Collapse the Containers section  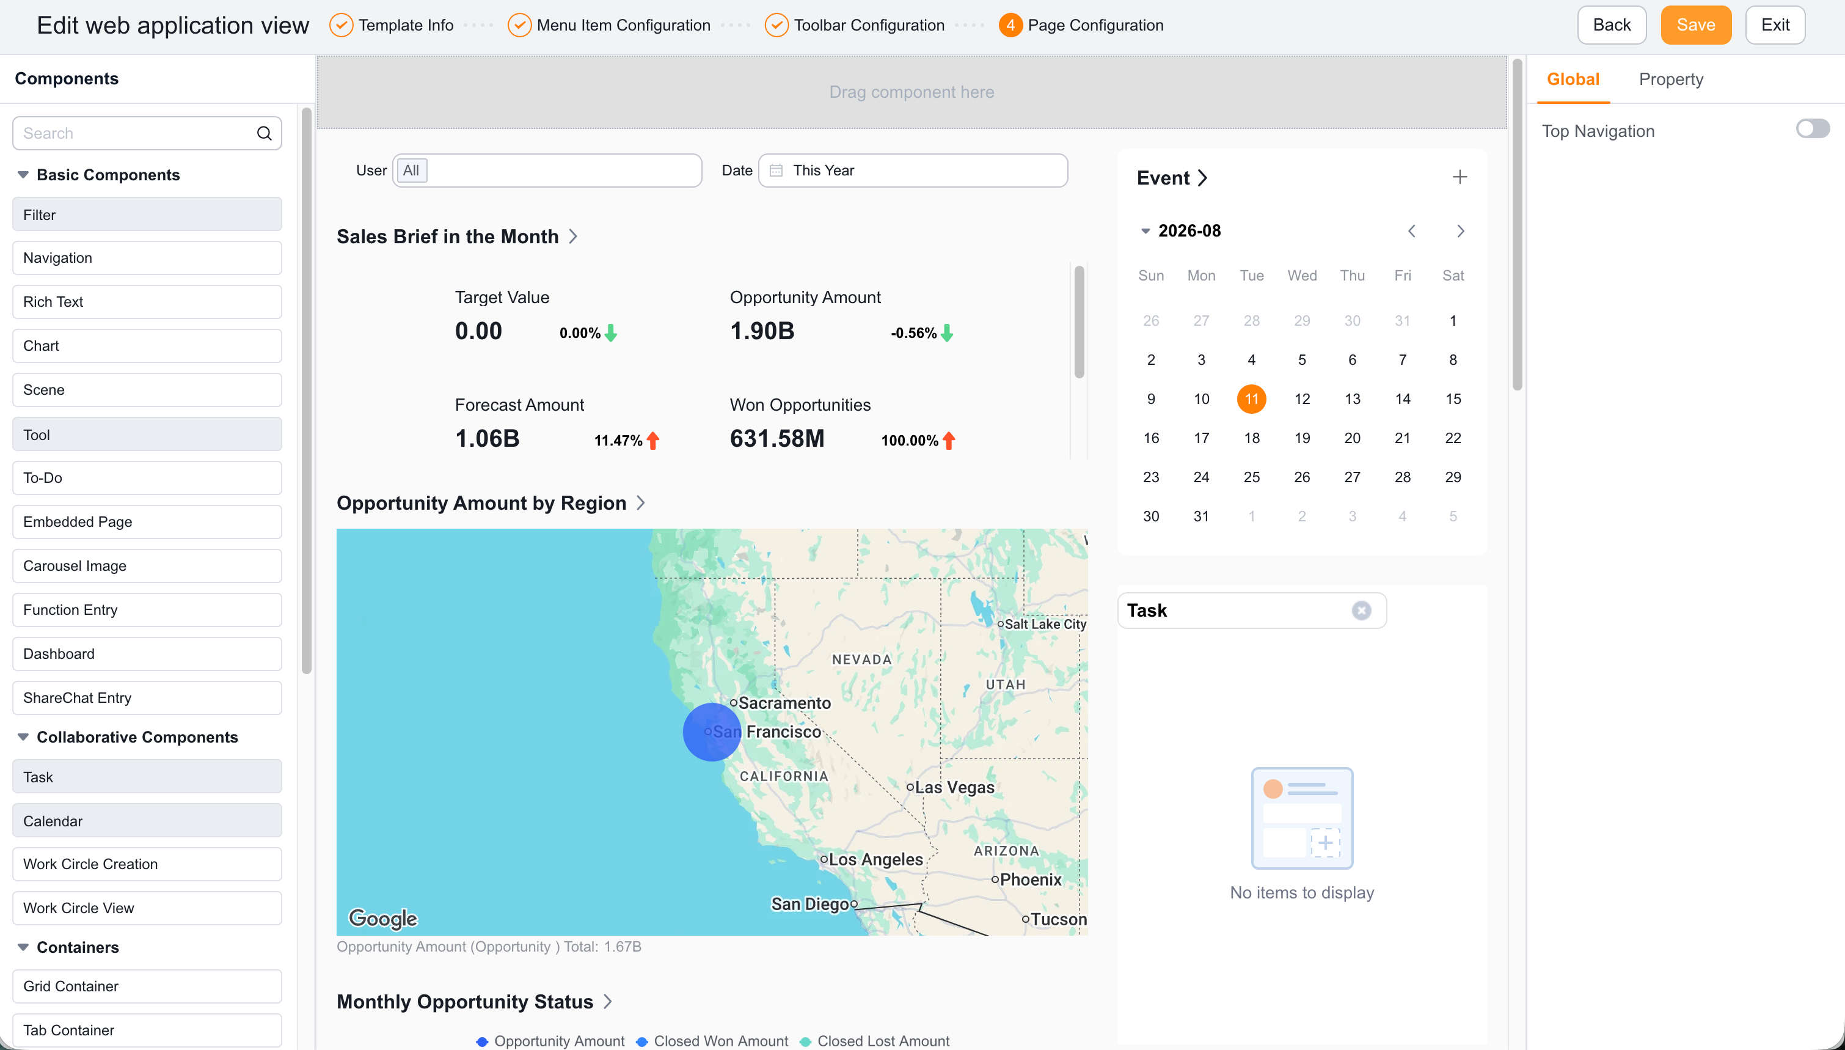click(x=23, y=947)
